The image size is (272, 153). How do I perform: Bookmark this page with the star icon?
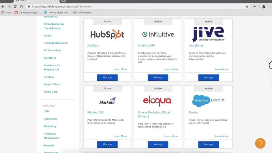click(x=247, y=7)
